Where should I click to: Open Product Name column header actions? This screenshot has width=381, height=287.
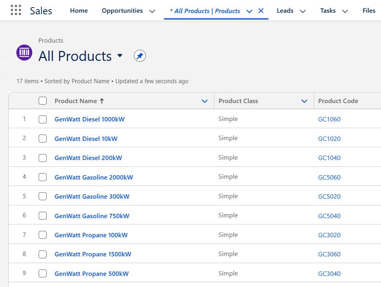pos(205,101)
